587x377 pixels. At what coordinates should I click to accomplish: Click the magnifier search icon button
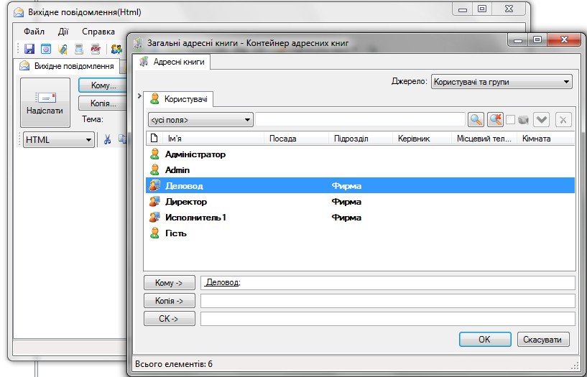point(476,120)
